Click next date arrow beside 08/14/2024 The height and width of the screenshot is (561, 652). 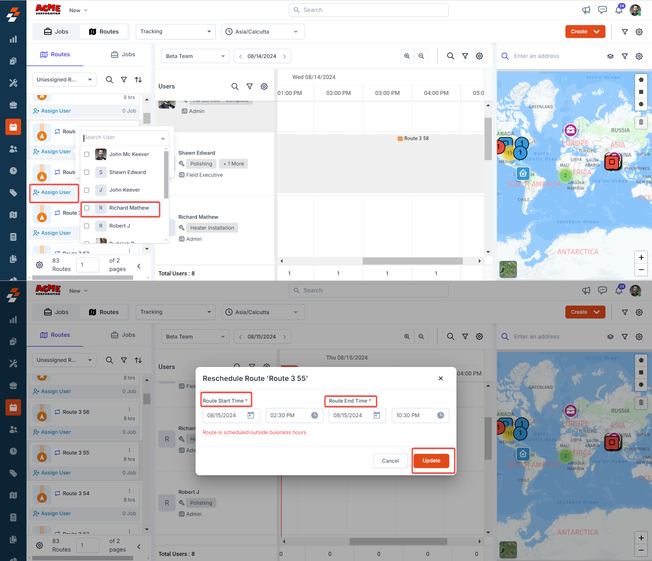pyautogui.click(x=285, y=56)
